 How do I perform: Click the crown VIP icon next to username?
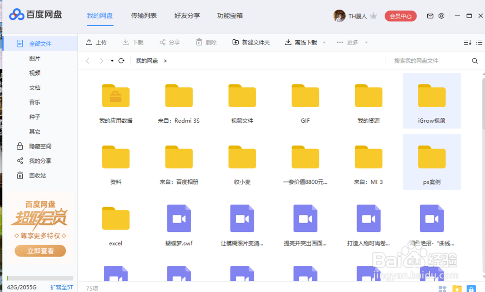[x=373, y=16]
